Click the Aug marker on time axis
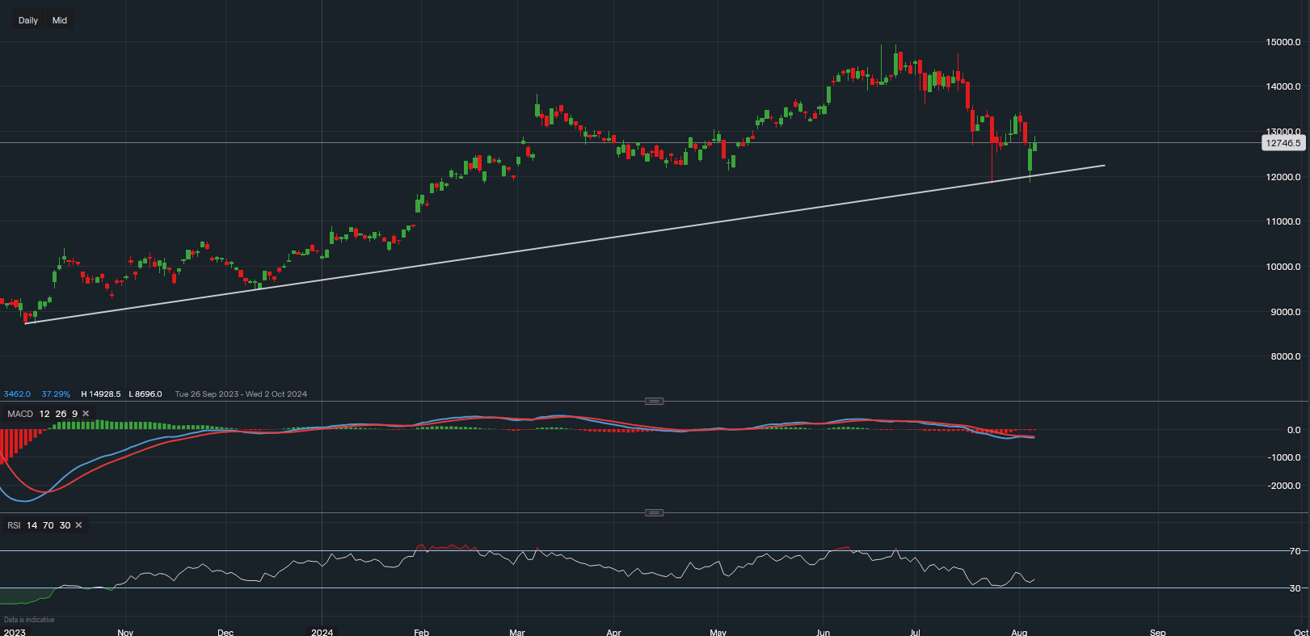 [x=1019, y=632]
